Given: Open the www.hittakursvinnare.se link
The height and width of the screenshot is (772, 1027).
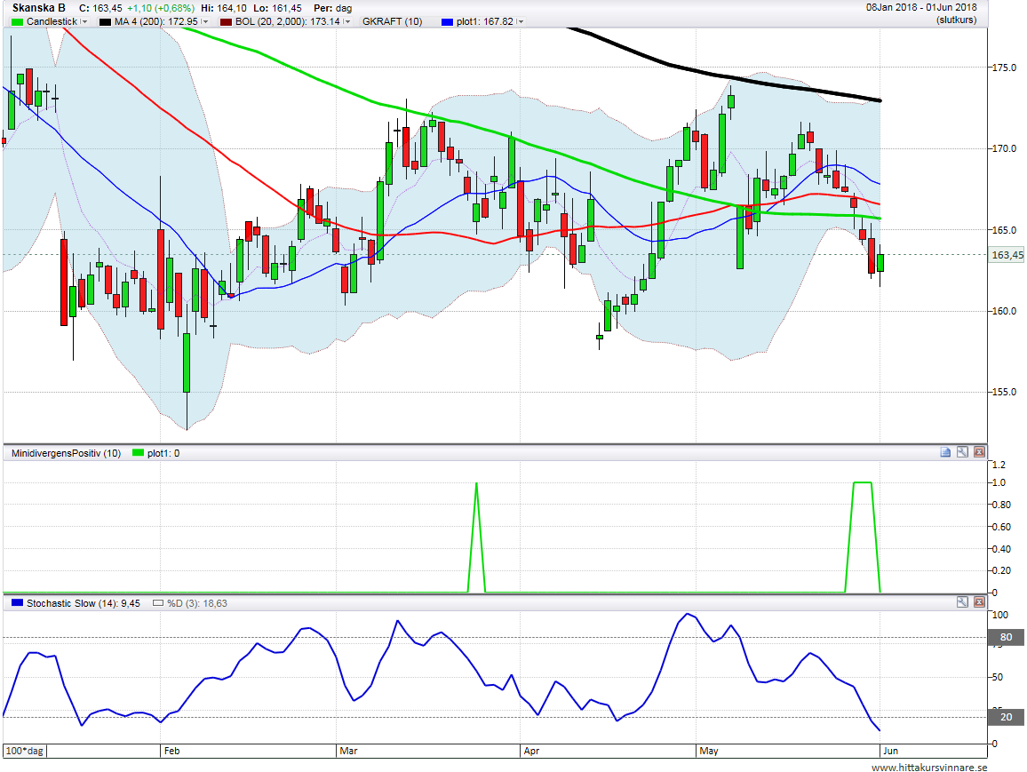Looking at the screenshot, I should [x=928, y=767].
